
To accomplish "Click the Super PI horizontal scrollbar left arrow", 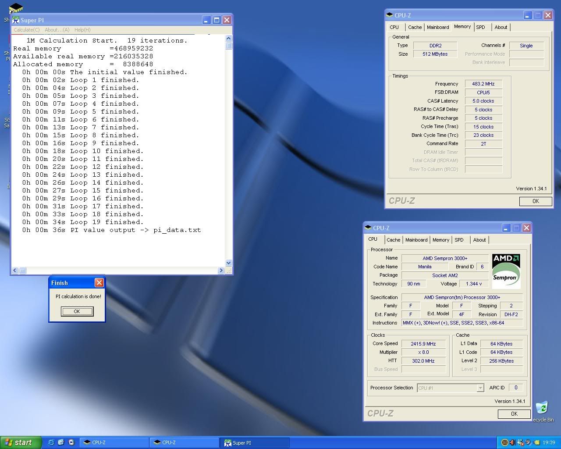I will click(x=15, y=271).
